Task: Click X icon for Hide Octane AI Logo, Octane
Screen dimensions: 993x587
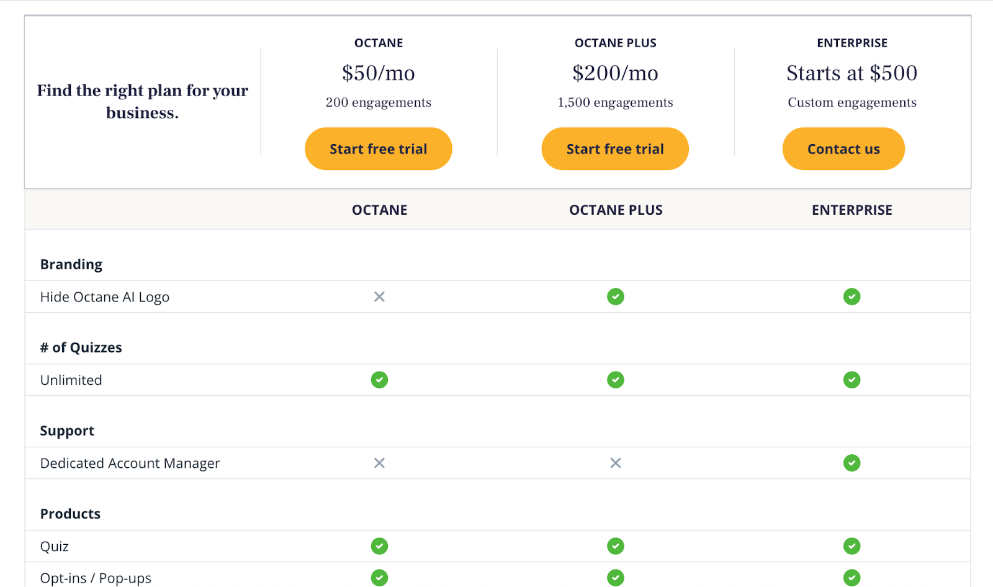Action: click(379, 297)
